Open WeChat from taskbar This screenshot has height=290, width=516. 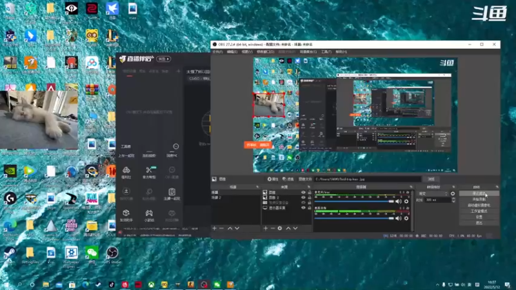tap(217, 284)
